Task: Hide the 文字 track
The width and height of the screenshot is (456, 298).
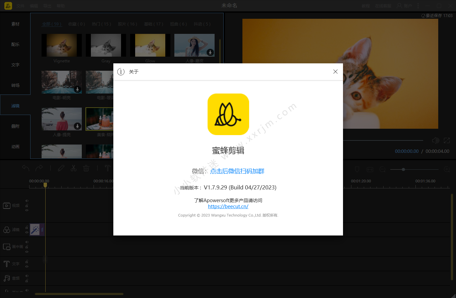Action: (x=27, y=266)
